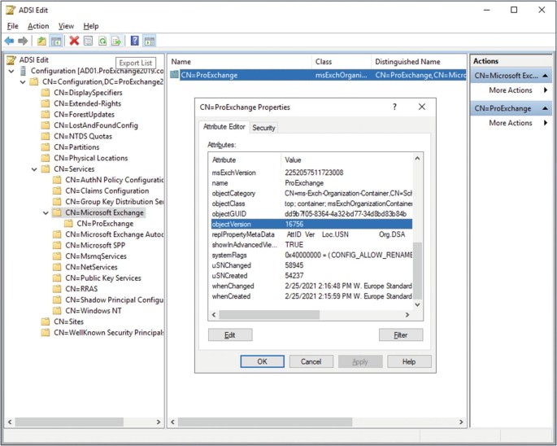Click the Back arrow toolbar icon
This screenshot has width=557, height=446.
(x=9, y=41)
